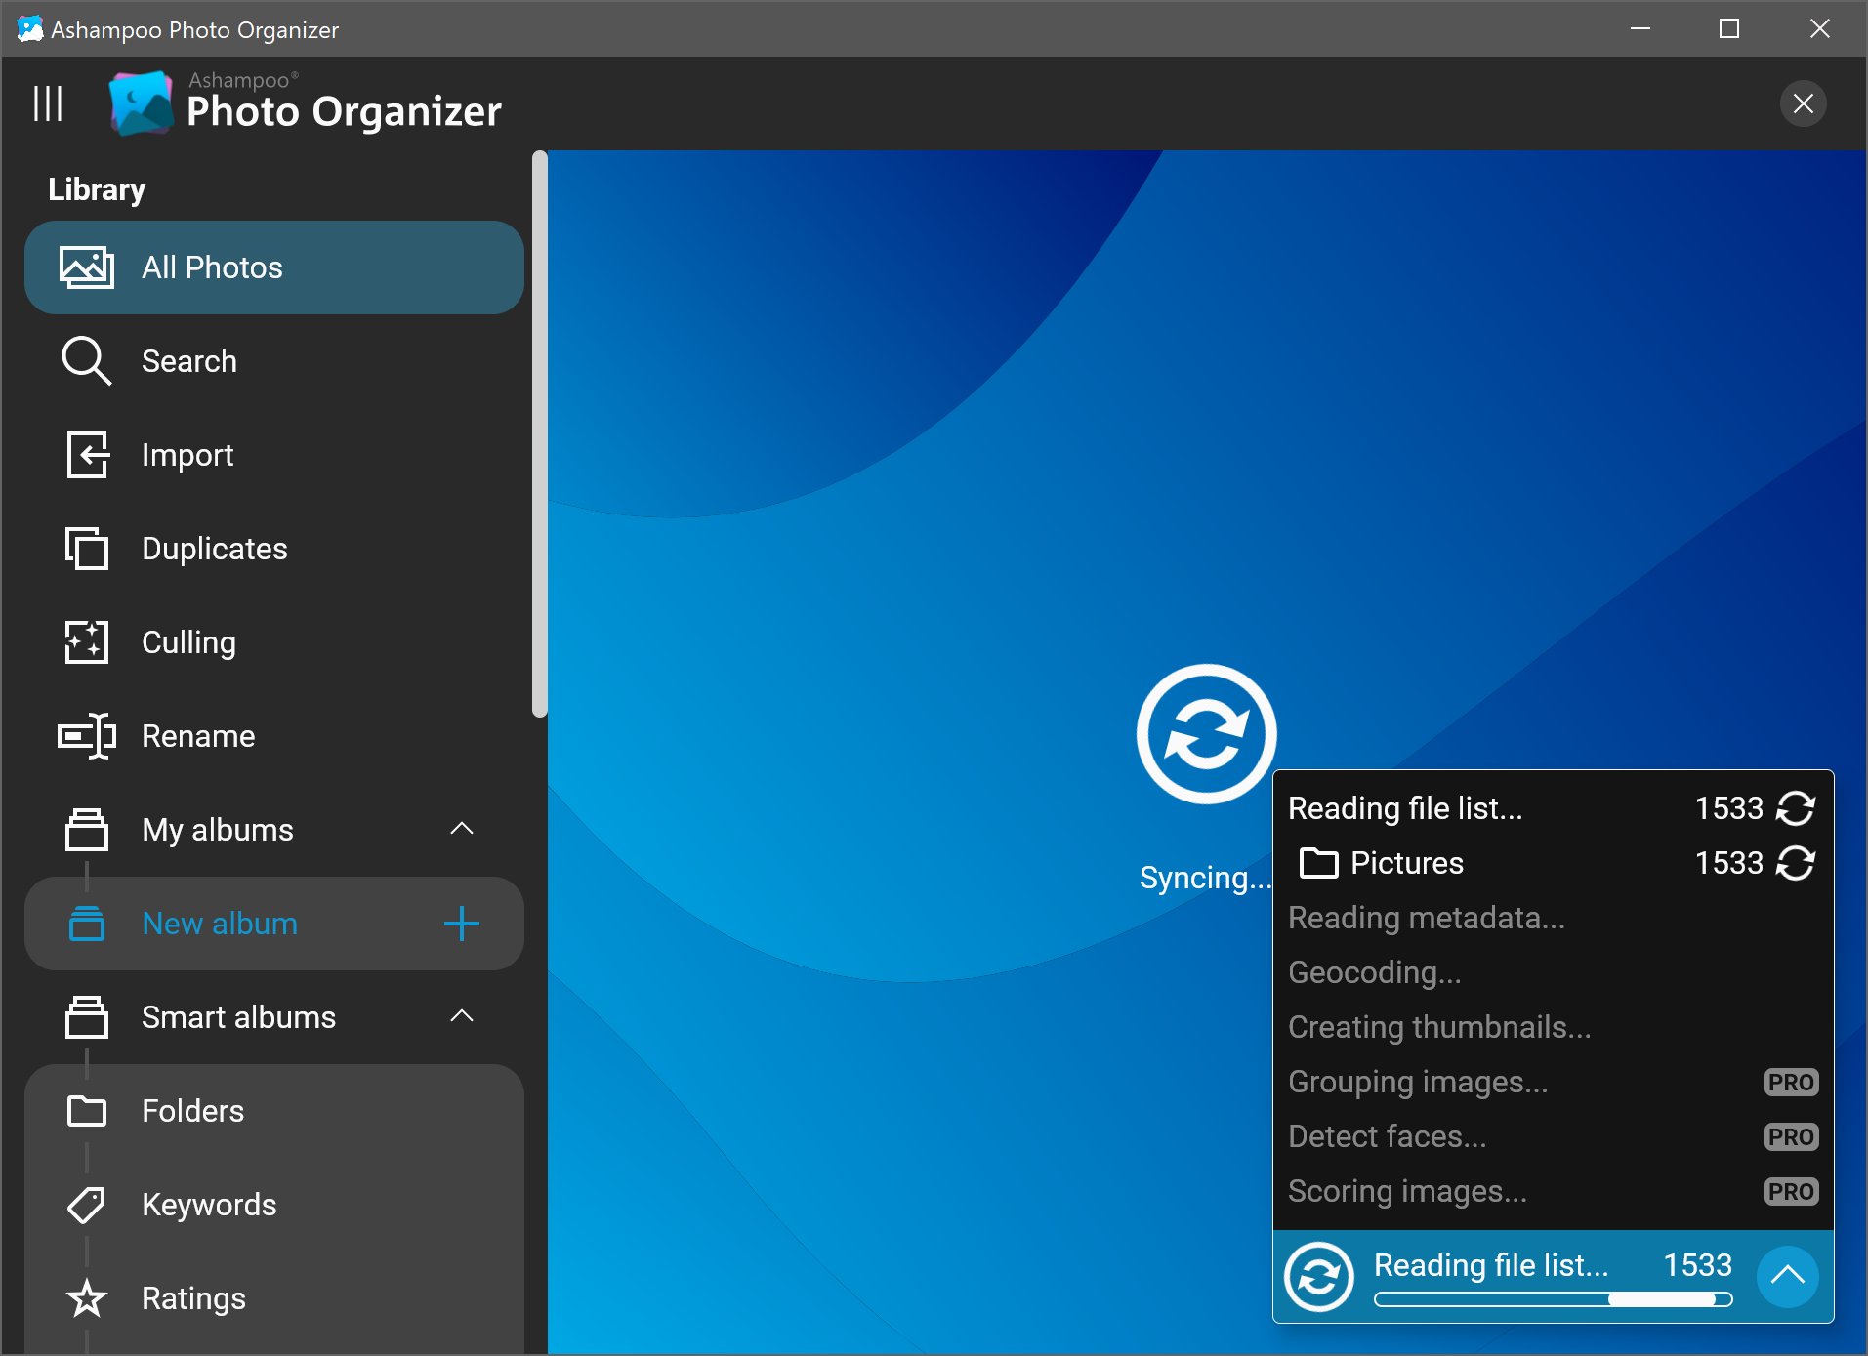Collapse the My albums section chevron

click(x=462, y=829)
